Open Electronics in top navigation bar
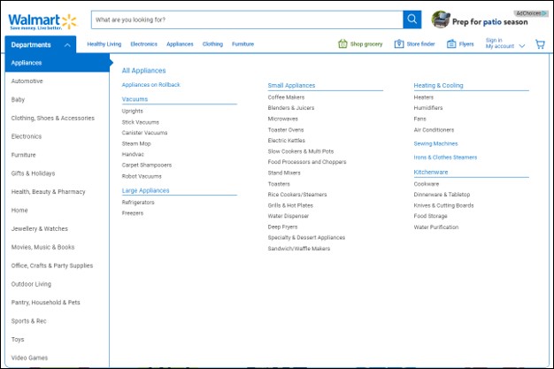 [143, 44]
